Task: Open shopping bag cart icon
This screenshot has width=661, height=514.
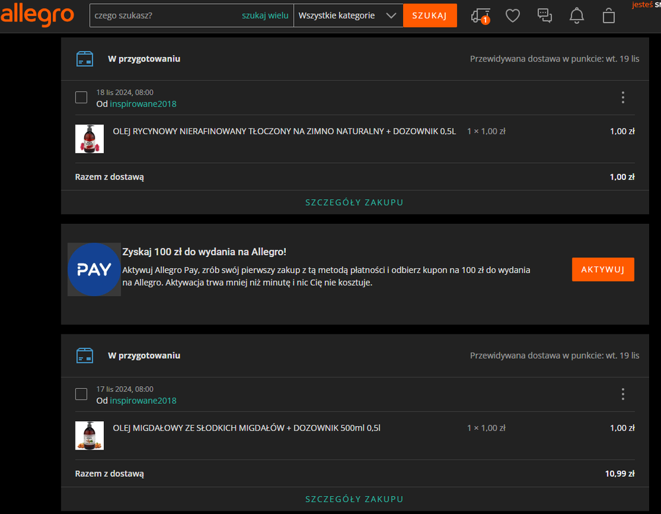Action: click(x=609, y=16)
